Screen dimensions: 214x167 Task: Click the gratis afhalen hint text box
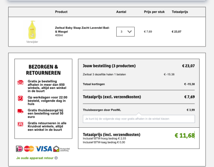click(139, 119)
